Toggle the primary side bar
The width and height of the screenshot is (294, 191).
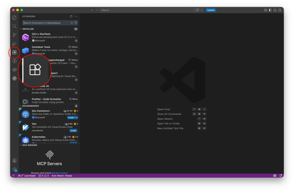point(270,10)
